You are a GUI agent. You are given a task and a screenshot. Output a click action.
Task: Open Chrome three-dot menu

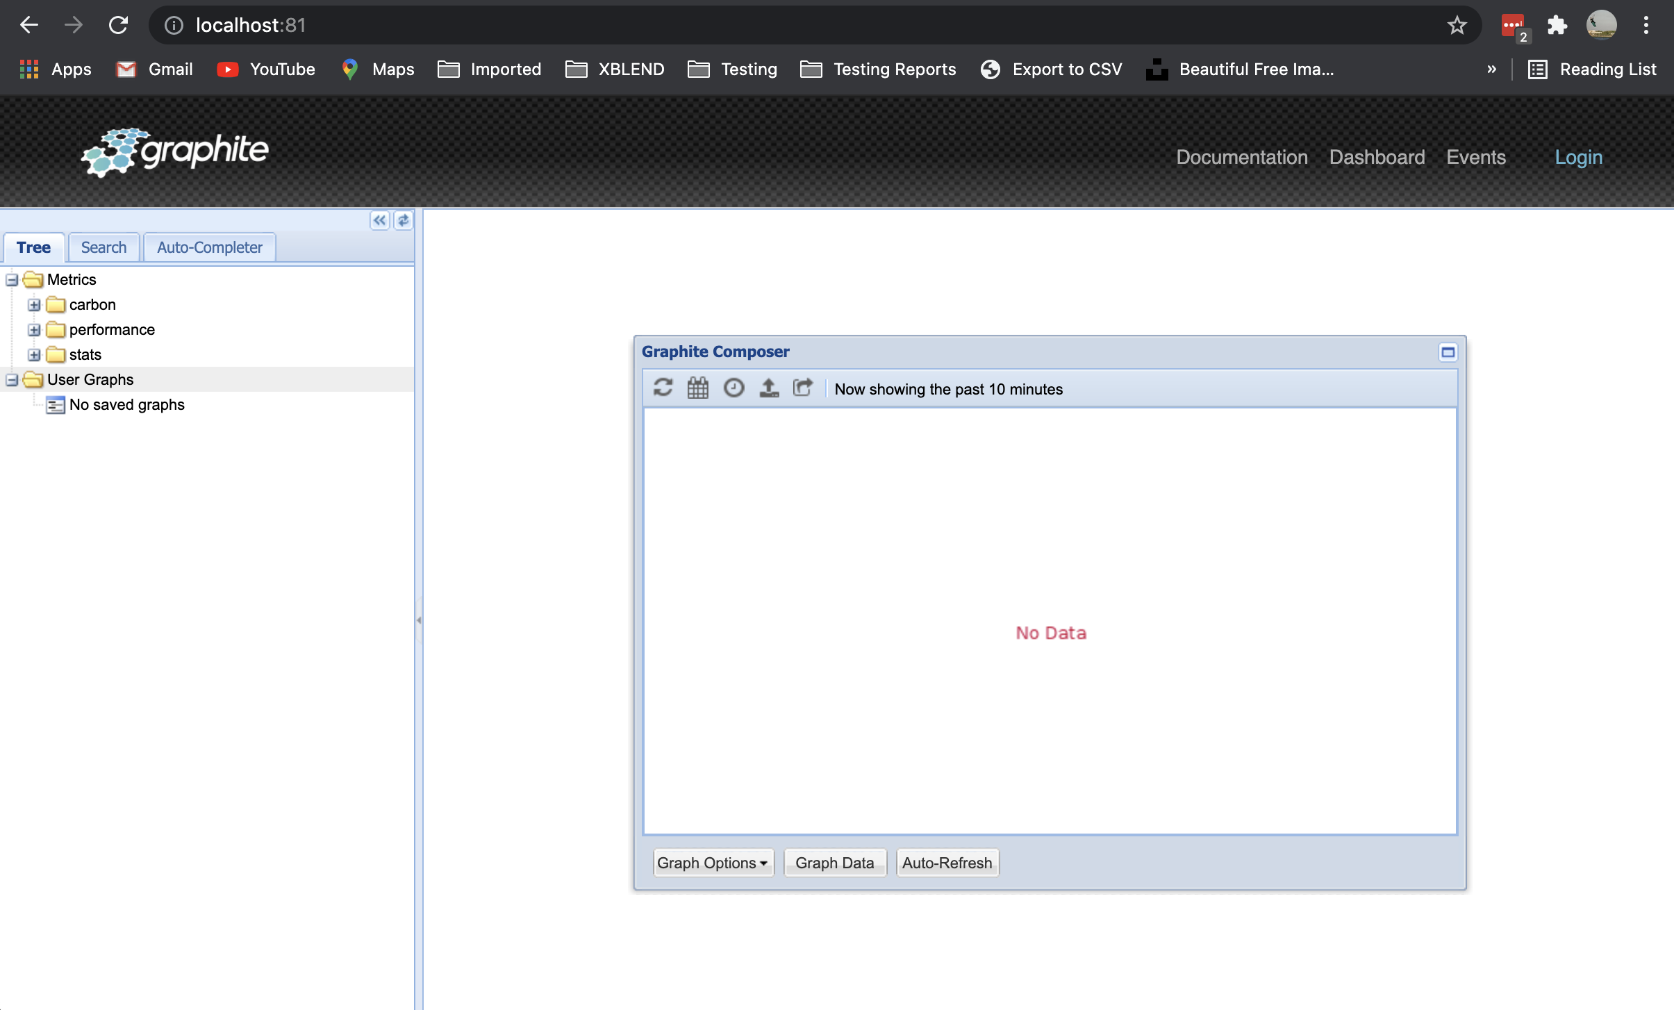[x=1646, y=26]
